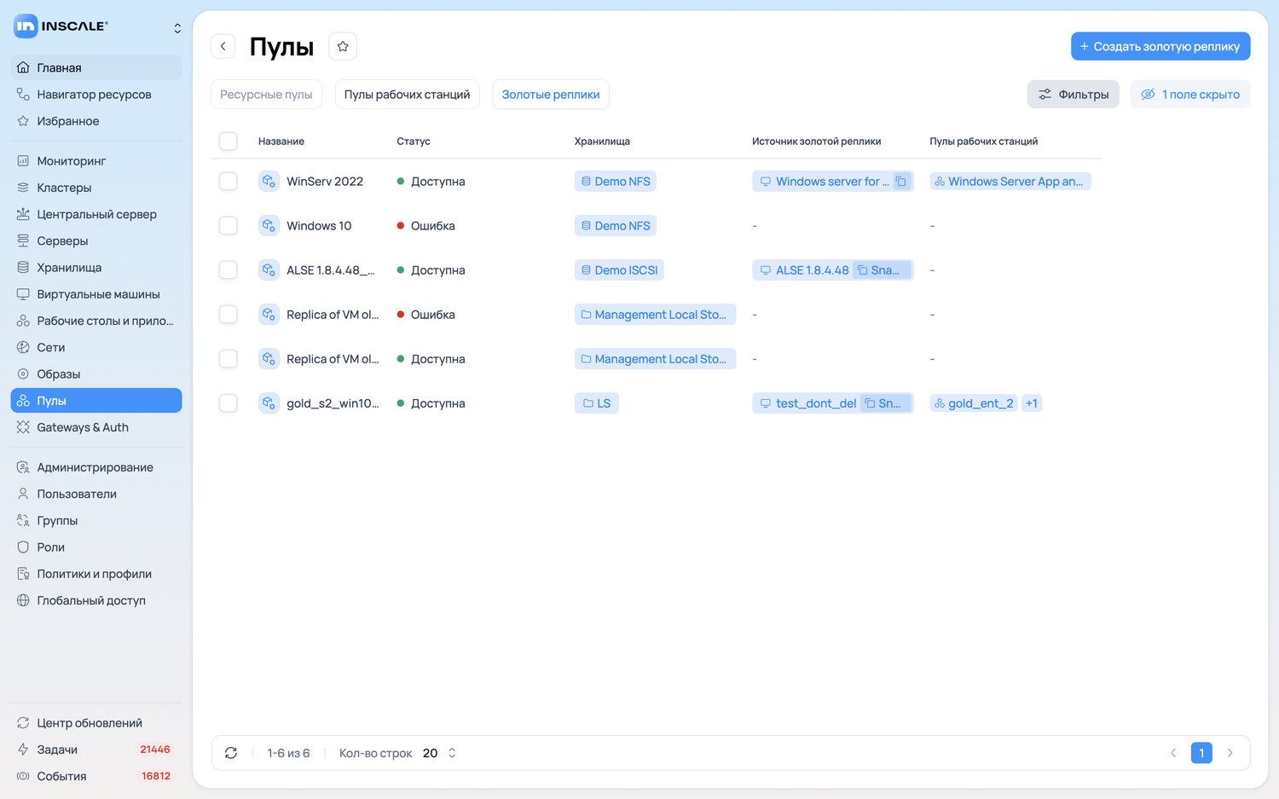Open Глобальный доступ in the sidebar
1279x799 pixels.
tap(96, 600)
